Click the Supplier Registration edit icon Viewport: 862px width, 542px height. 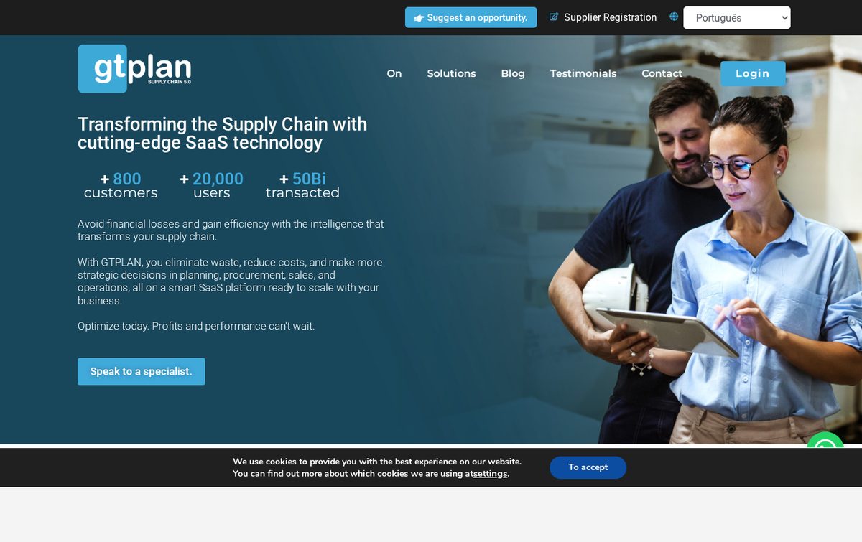(554, 17)
